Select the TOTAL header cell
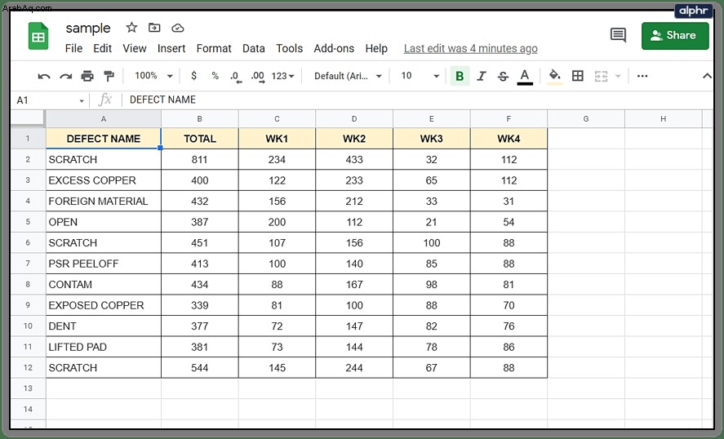The height and width of the screenshot is (439, 724). (x=199, y=139)
